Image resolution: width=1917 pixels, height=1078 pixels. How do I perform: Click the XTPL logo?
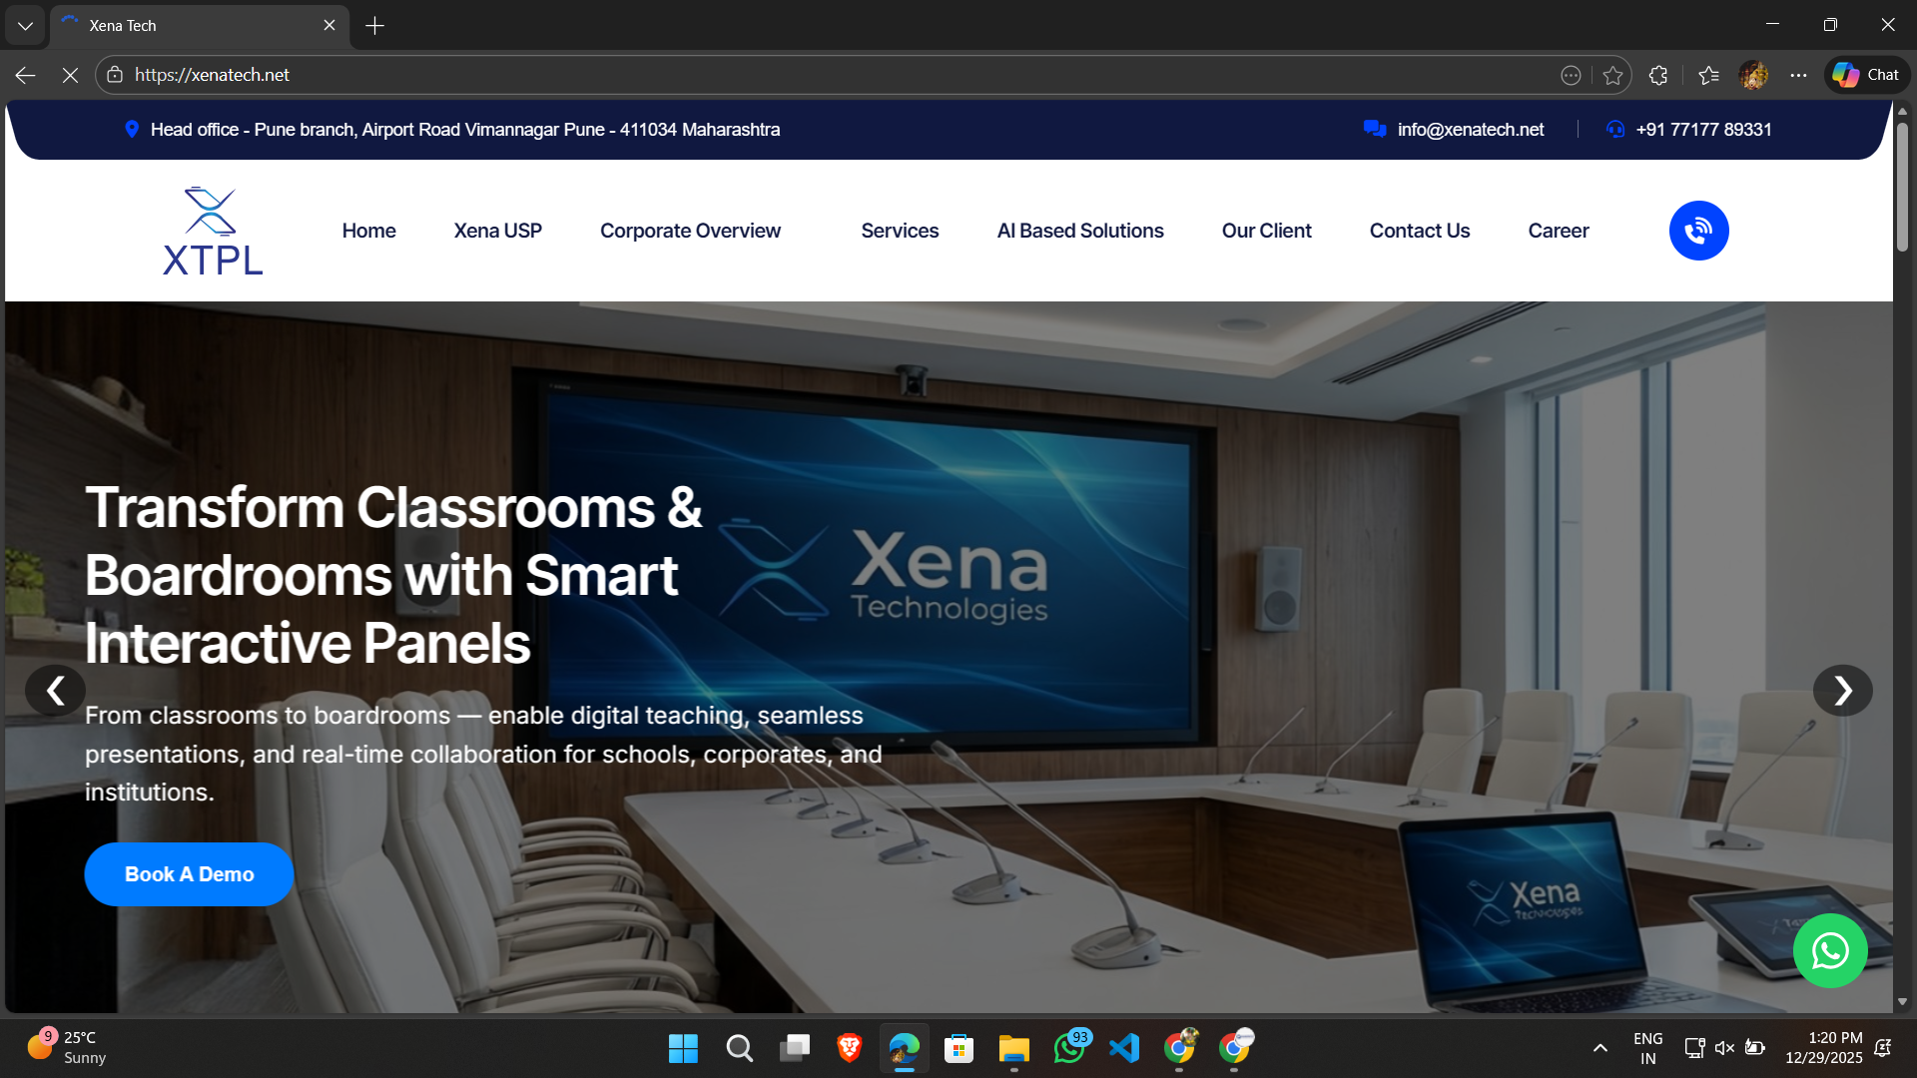click(213, 231)
